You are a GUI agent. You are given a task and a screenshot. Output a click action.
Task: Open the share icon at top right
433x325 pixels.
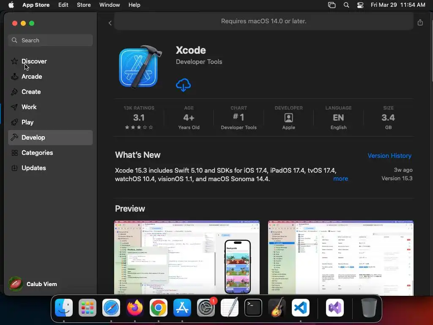coord(420,22)
